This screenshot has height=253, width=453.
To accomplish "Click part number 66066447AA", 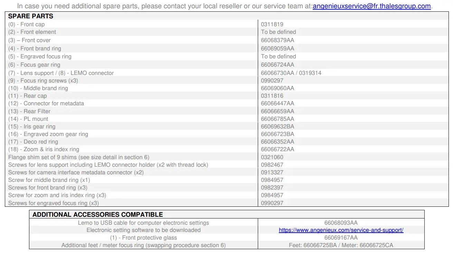I will coord(278,104).
